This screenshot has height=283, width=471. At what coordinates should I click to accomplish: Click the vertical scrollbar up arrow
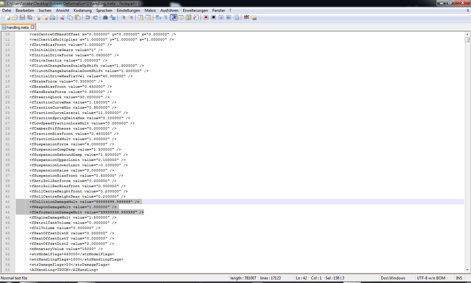pyautogui.click(x=467, y=34)
